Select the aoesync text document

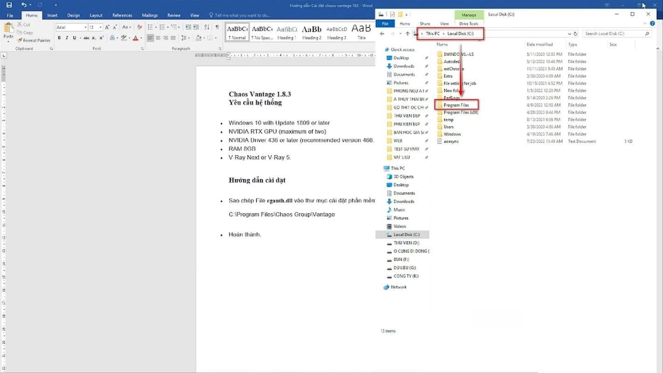pyautogui.click(x=451, y=141)
